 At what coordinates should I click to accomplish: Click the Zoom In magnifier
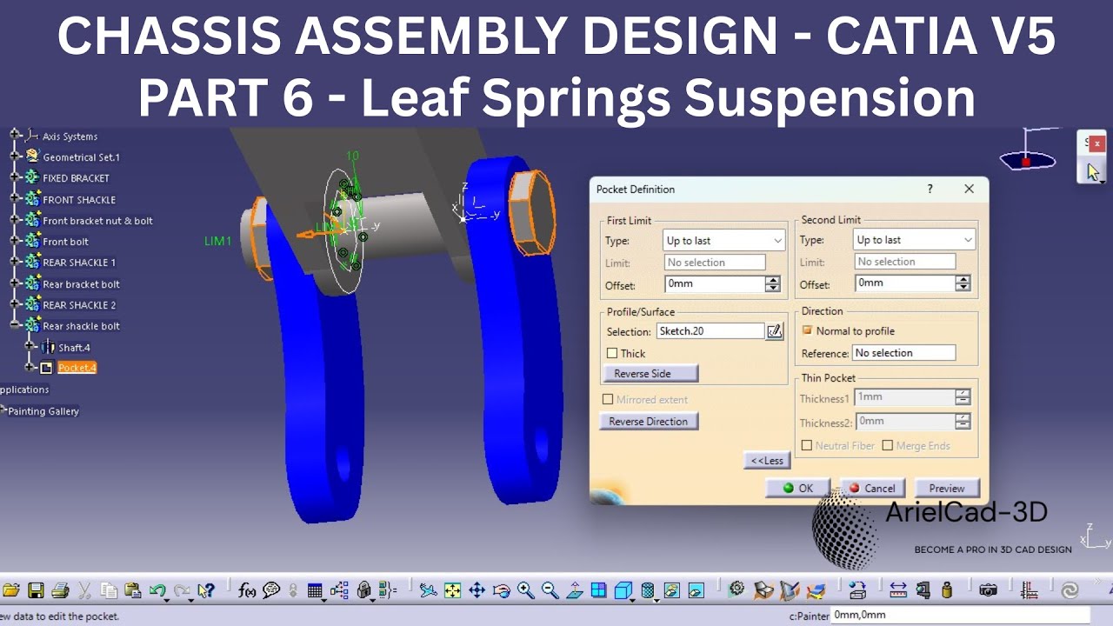pyautogui.click(x=526, y=590)
